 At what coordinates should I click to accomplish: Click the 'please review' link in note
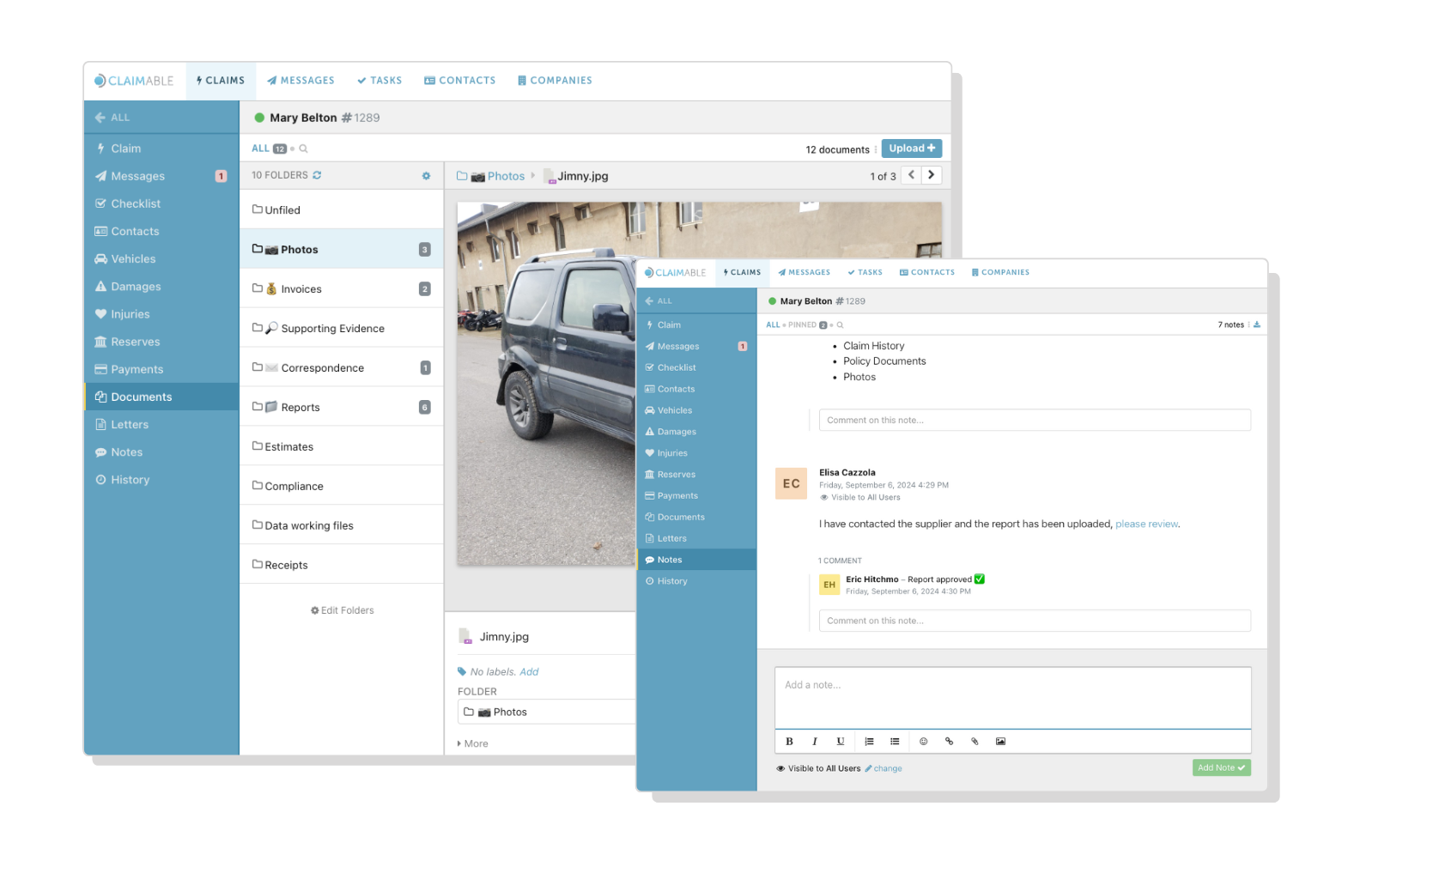pyautogui.click(x=1146, y=524)
